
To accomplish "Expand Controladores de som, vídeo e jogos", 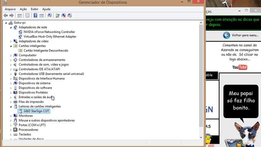I will click(x=11, y=65).
